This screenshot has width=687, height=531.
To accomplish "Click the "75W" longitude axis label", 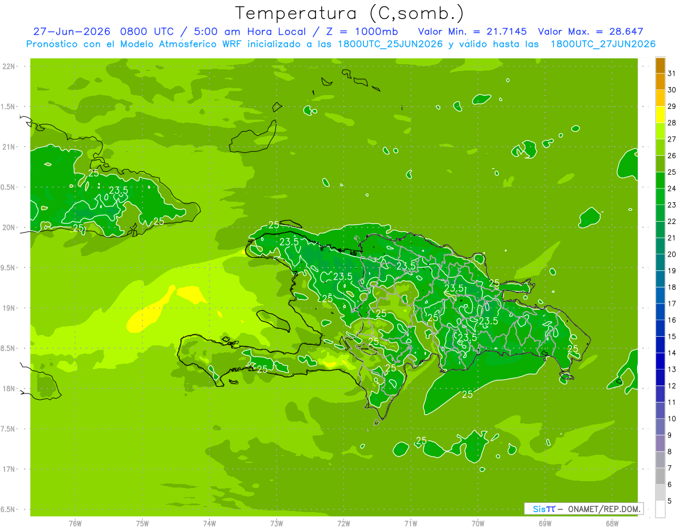I will [x=142, y=524].
